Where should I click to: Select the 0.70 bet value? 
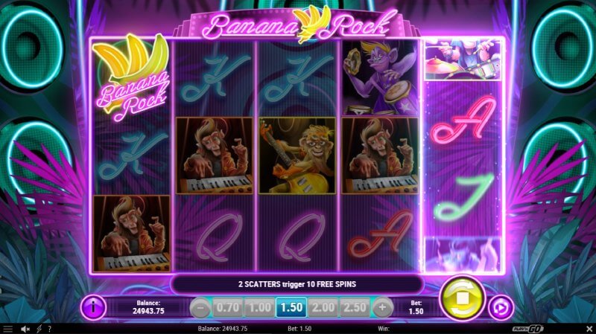pyautogui.click(x=227, y=307)
